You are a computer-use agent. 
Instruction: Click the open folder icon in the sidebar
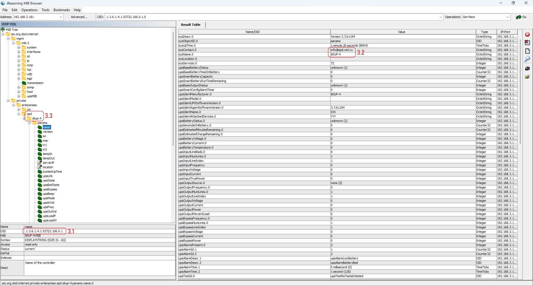point(527,77)
